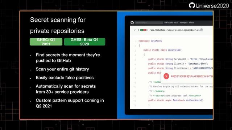This screenshot has height=130, width=232.
Task: Click the GHES: Beta Q4 2020 badge
Action: click(x=84, y=42)
